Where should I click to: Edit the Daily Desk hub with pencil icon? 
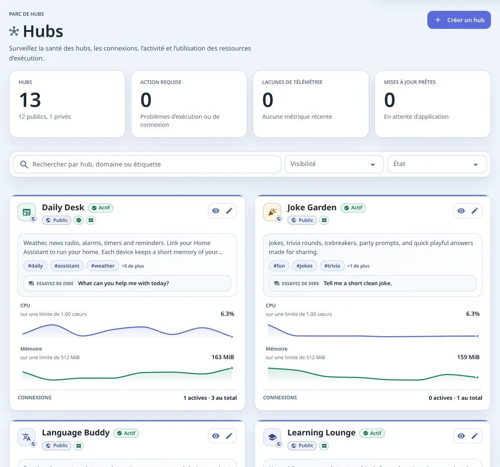click(x=229, y=211)
